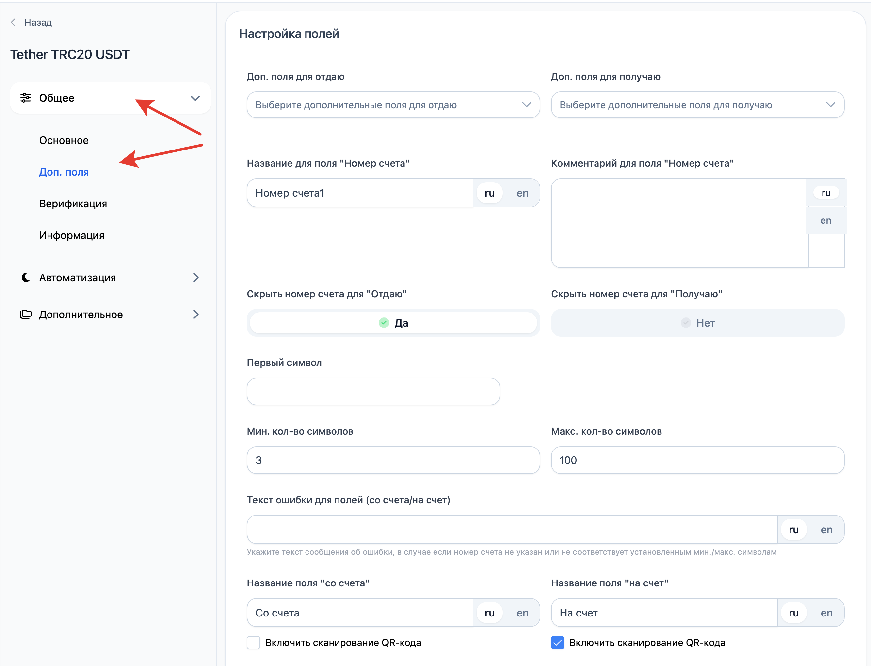The height and width of the screenshot is (666, 871).
Task: Select ru language for Со счета field
Action: coord(489,613)
